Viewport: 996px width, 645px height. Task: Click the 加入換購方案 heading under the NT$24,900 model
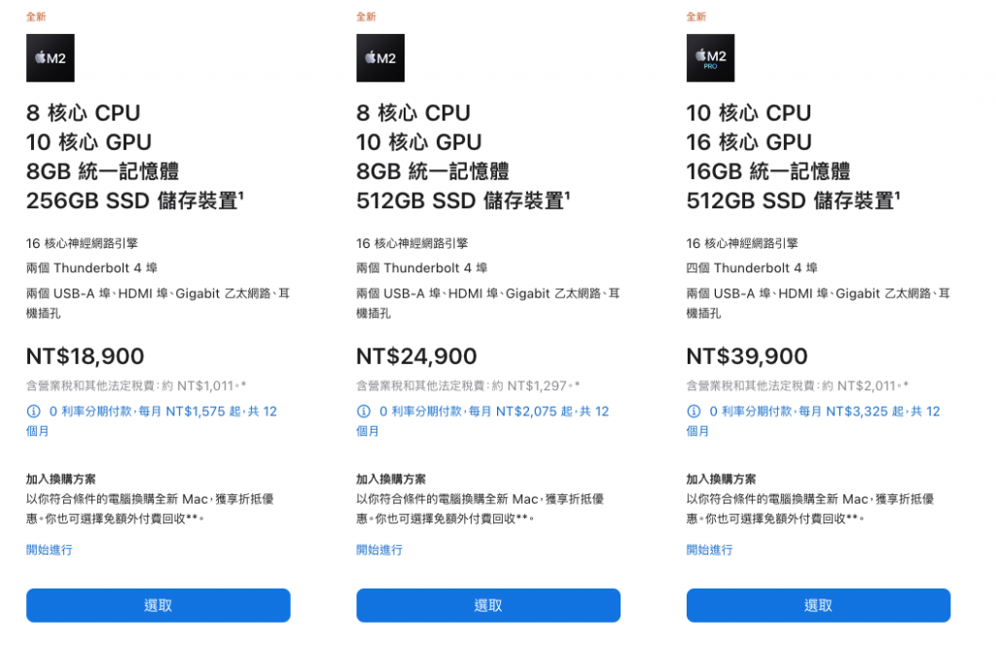[391, 479]
